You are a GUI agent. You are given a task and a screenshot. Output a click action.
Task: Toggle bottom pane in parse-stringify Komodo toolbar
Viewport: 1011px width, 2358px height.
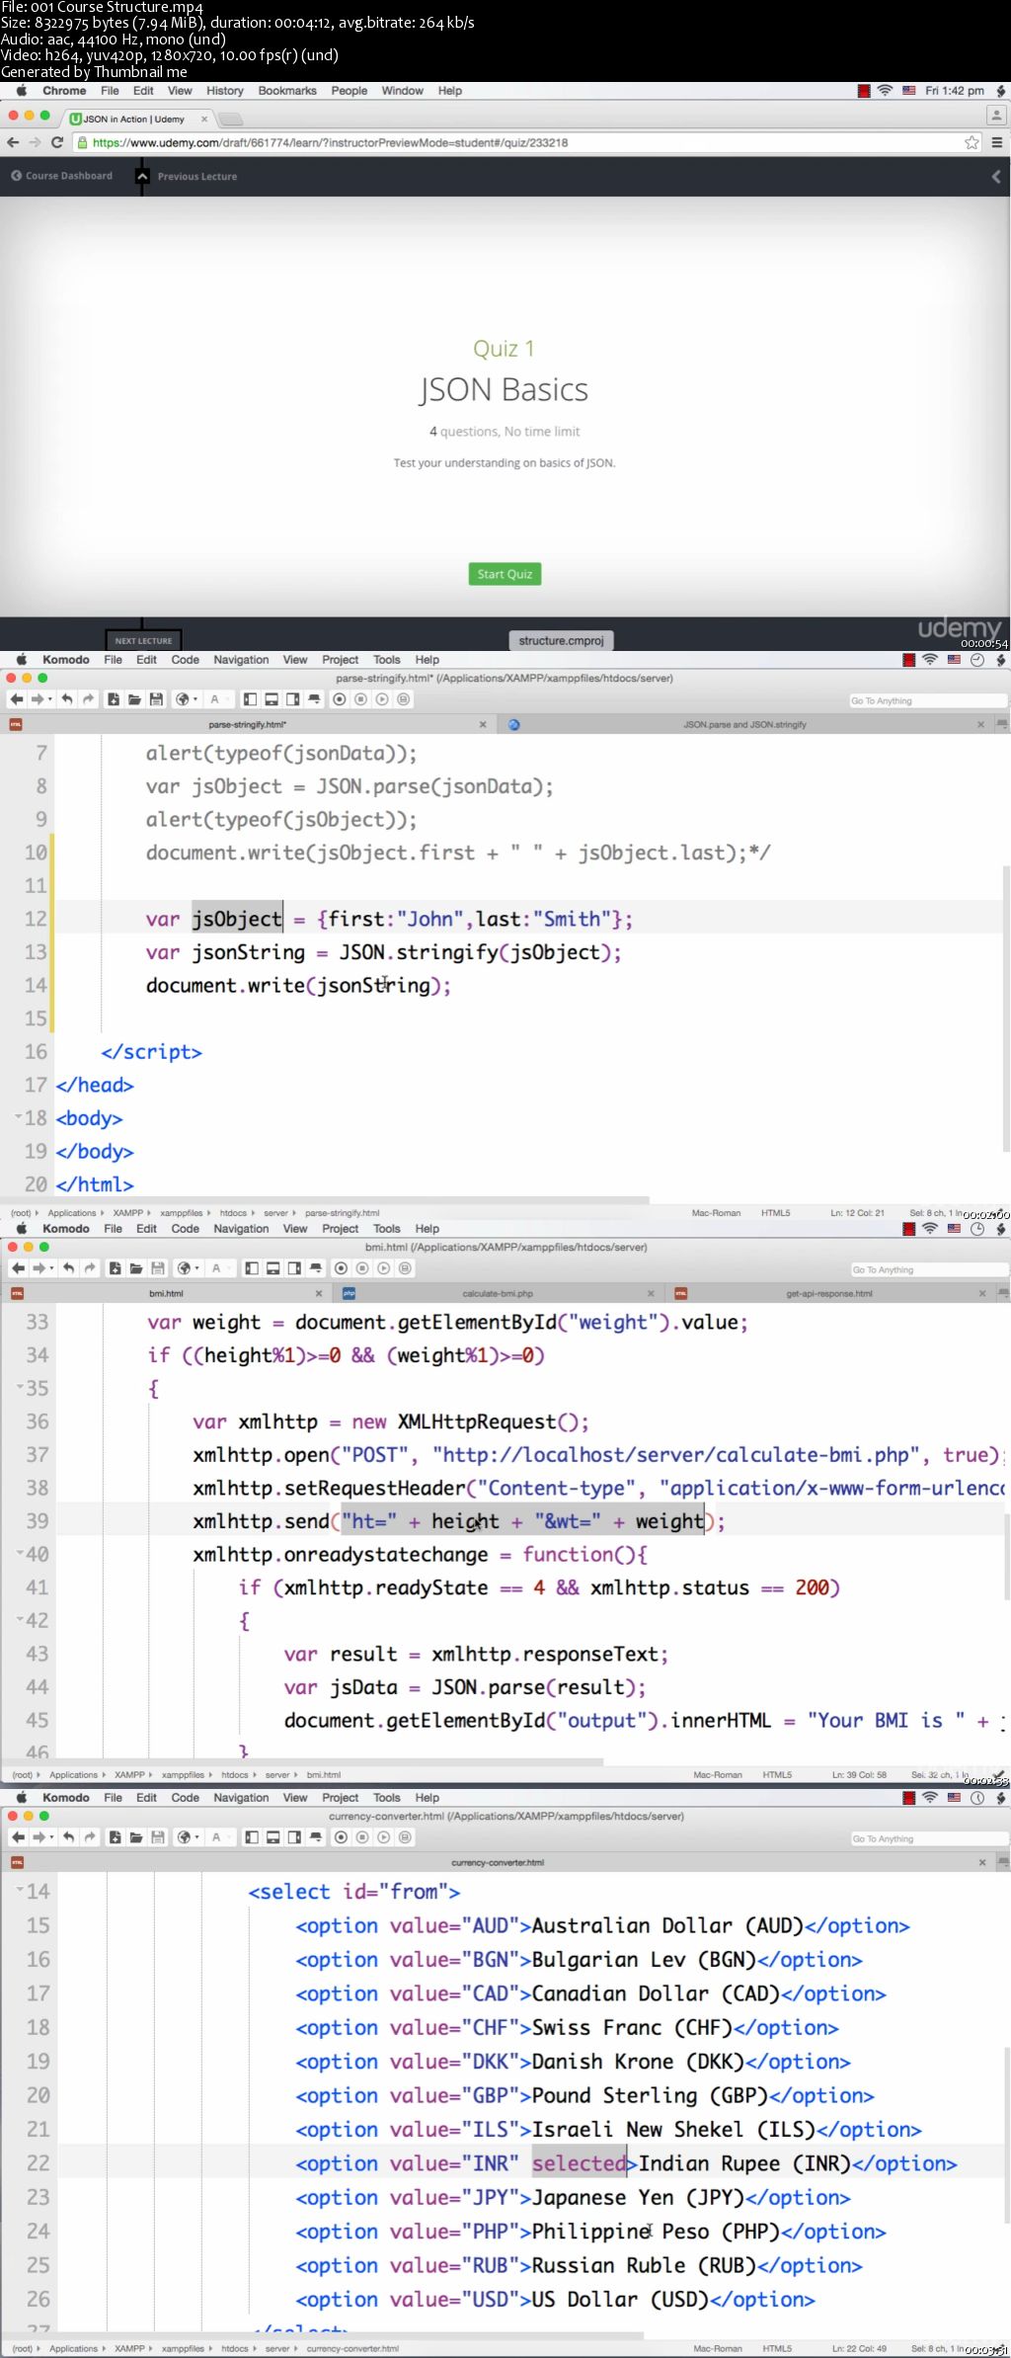point(272,699)
